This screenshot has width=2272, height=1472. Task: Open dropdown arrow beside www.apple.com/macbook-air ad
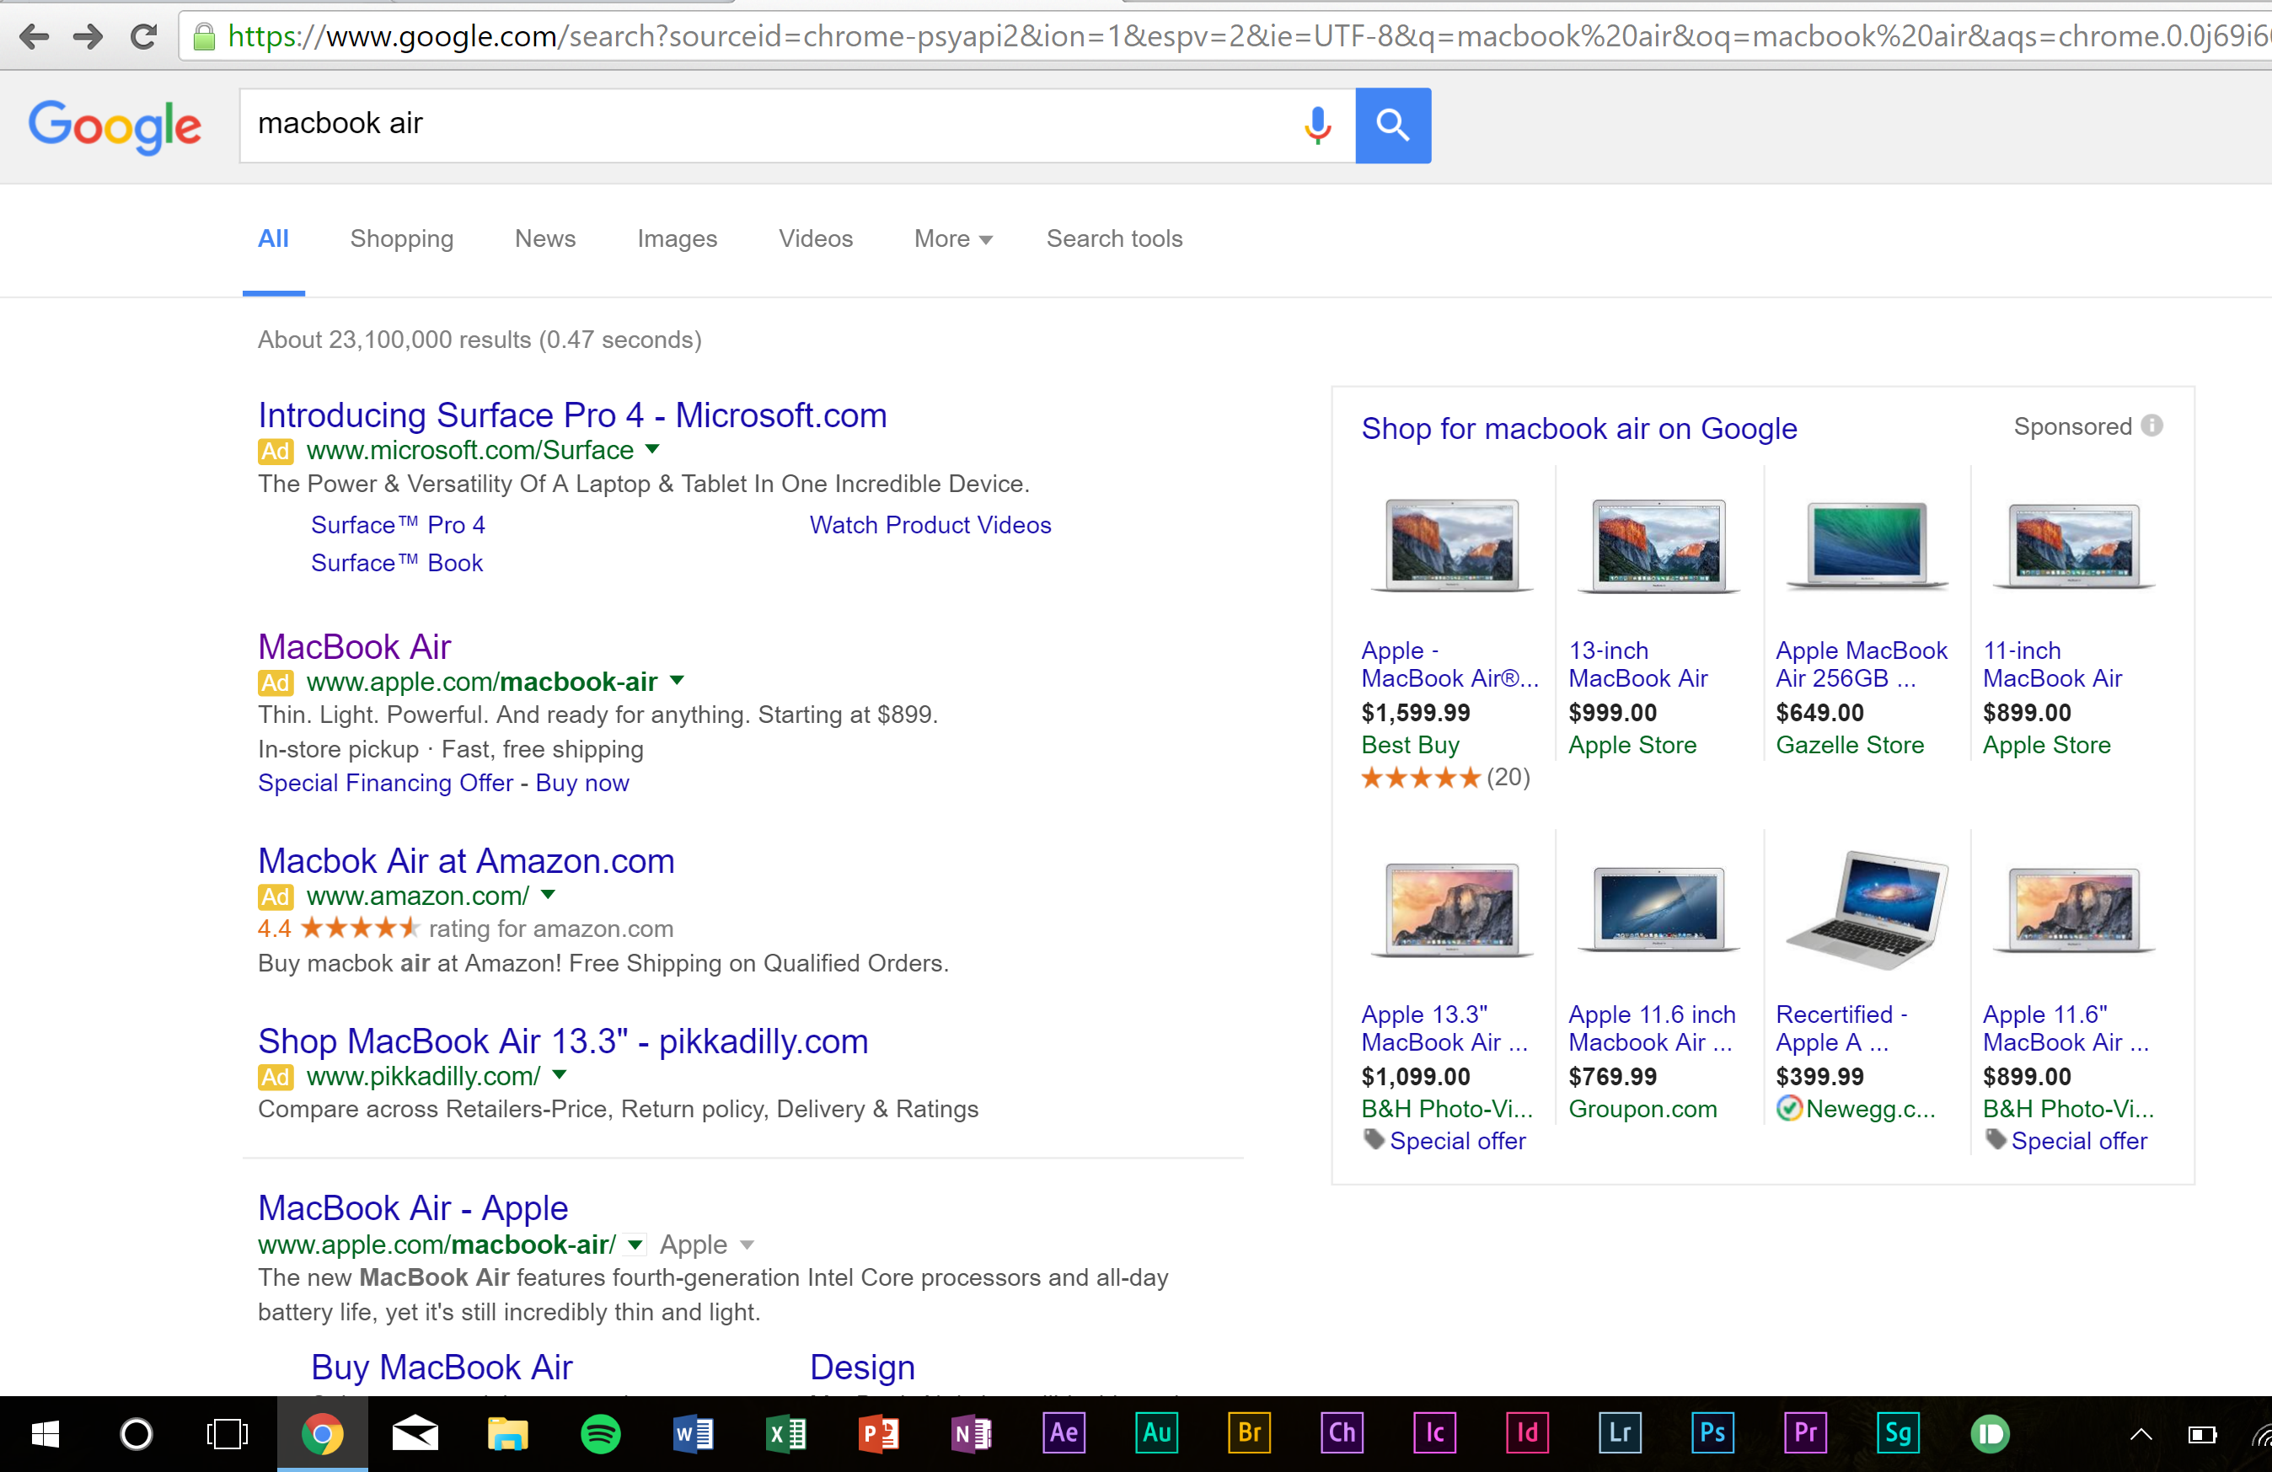(x=677, y=681)
